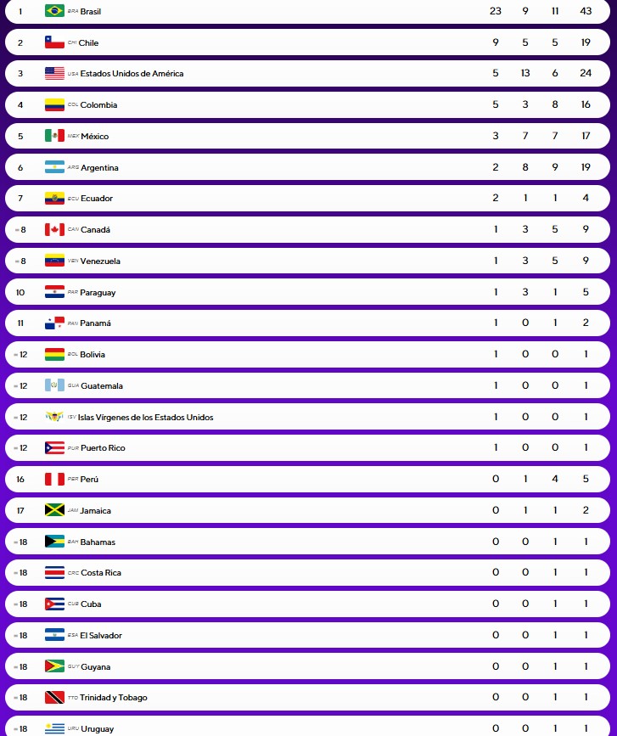Click the Puerto Rico row name
617x736 pixels.
[x=103, y=447]
